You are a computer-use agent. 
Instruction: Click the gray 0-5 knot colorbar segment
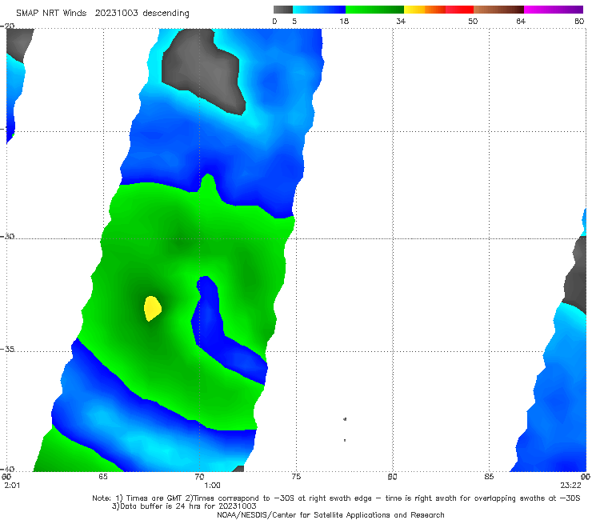[283, 10]
